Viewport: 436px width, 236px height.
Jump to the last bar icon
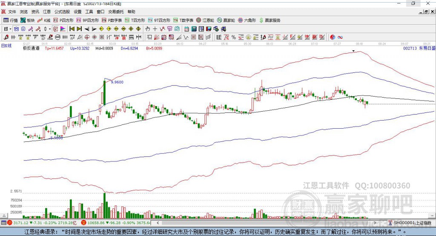click(79, 29)
